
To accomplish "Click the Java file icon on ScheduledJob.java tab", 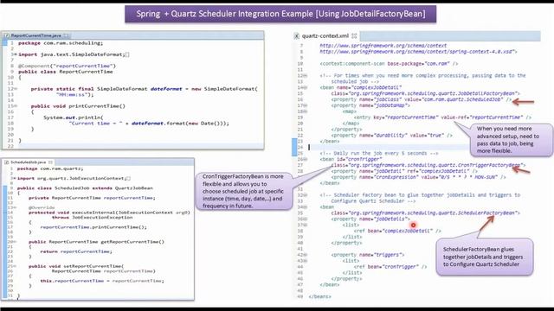I will point(6,162).
